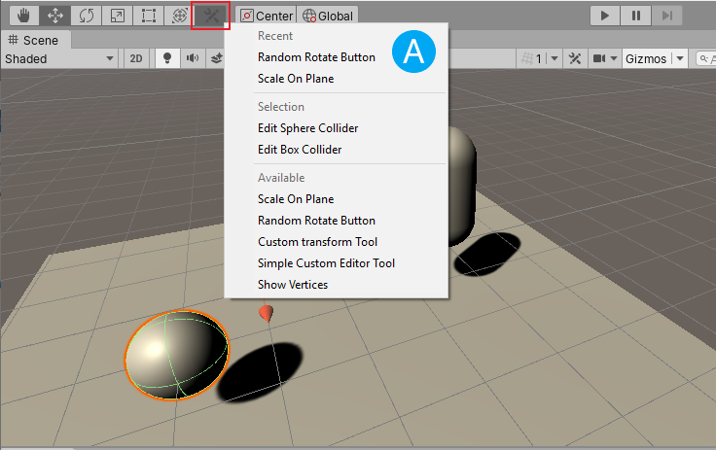The width and height of the screenshot is (716, 450).
Task: Step one frame forward
Action: pos(667,16)
